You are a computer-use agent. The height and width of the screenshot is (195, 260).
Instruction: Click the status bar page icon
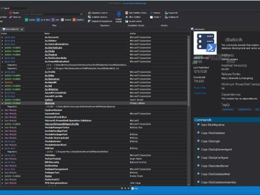click(132, 188)
